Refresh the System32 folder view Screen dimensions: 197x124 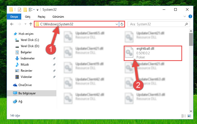click(122, 24)
